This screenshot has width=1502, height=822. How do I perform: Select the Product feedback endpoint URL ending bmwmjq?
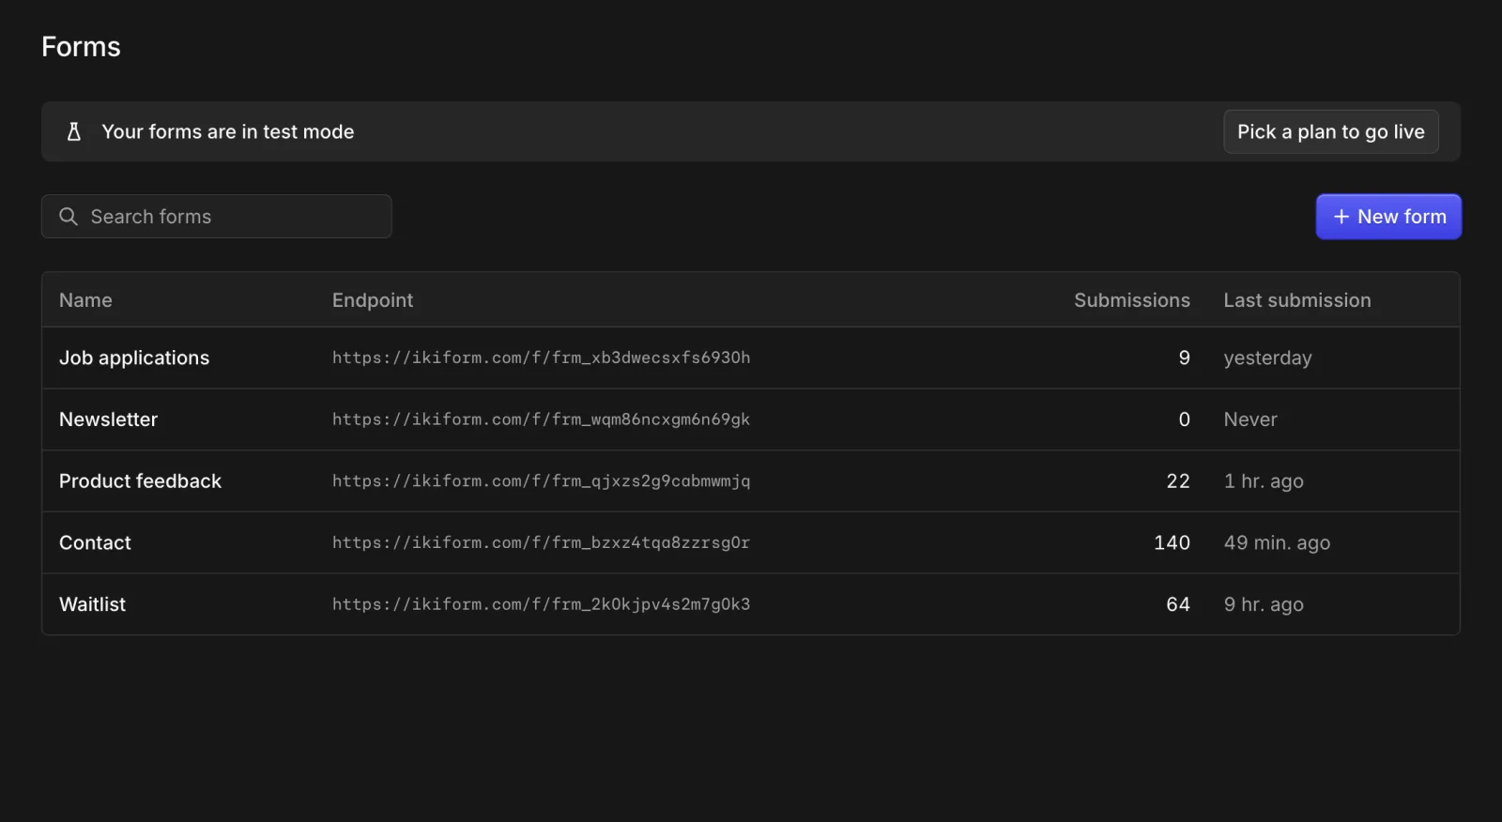point(541,481)
